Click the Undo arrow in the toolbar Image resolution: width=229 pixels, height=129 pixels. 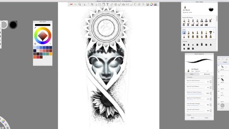tap(71, 4)
